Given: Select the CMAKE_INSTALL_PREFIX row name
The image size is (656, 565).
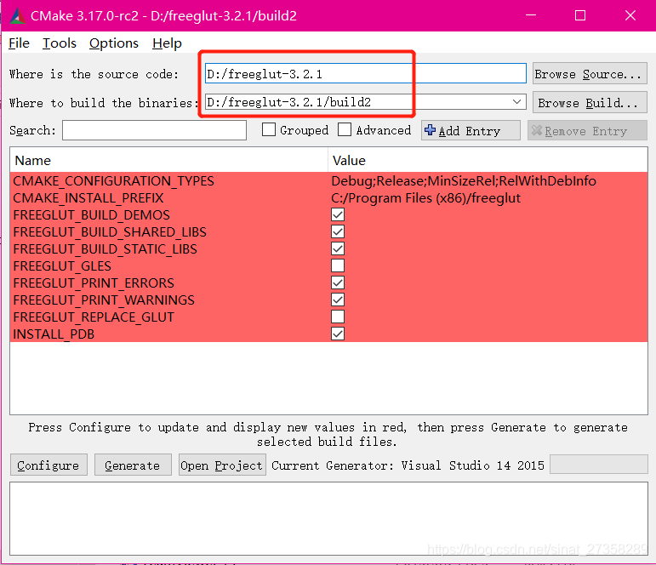Looking at the screenshot, I should click(x=88, y=198).
